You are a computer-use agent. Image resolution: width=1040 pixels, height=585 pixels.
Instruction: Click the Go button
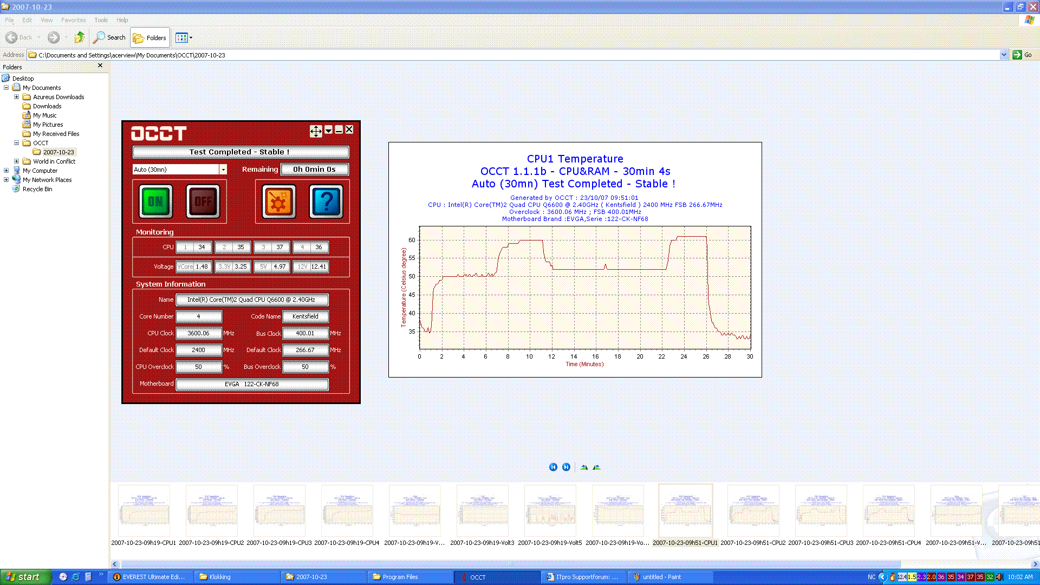click(x=1023, y=55)
